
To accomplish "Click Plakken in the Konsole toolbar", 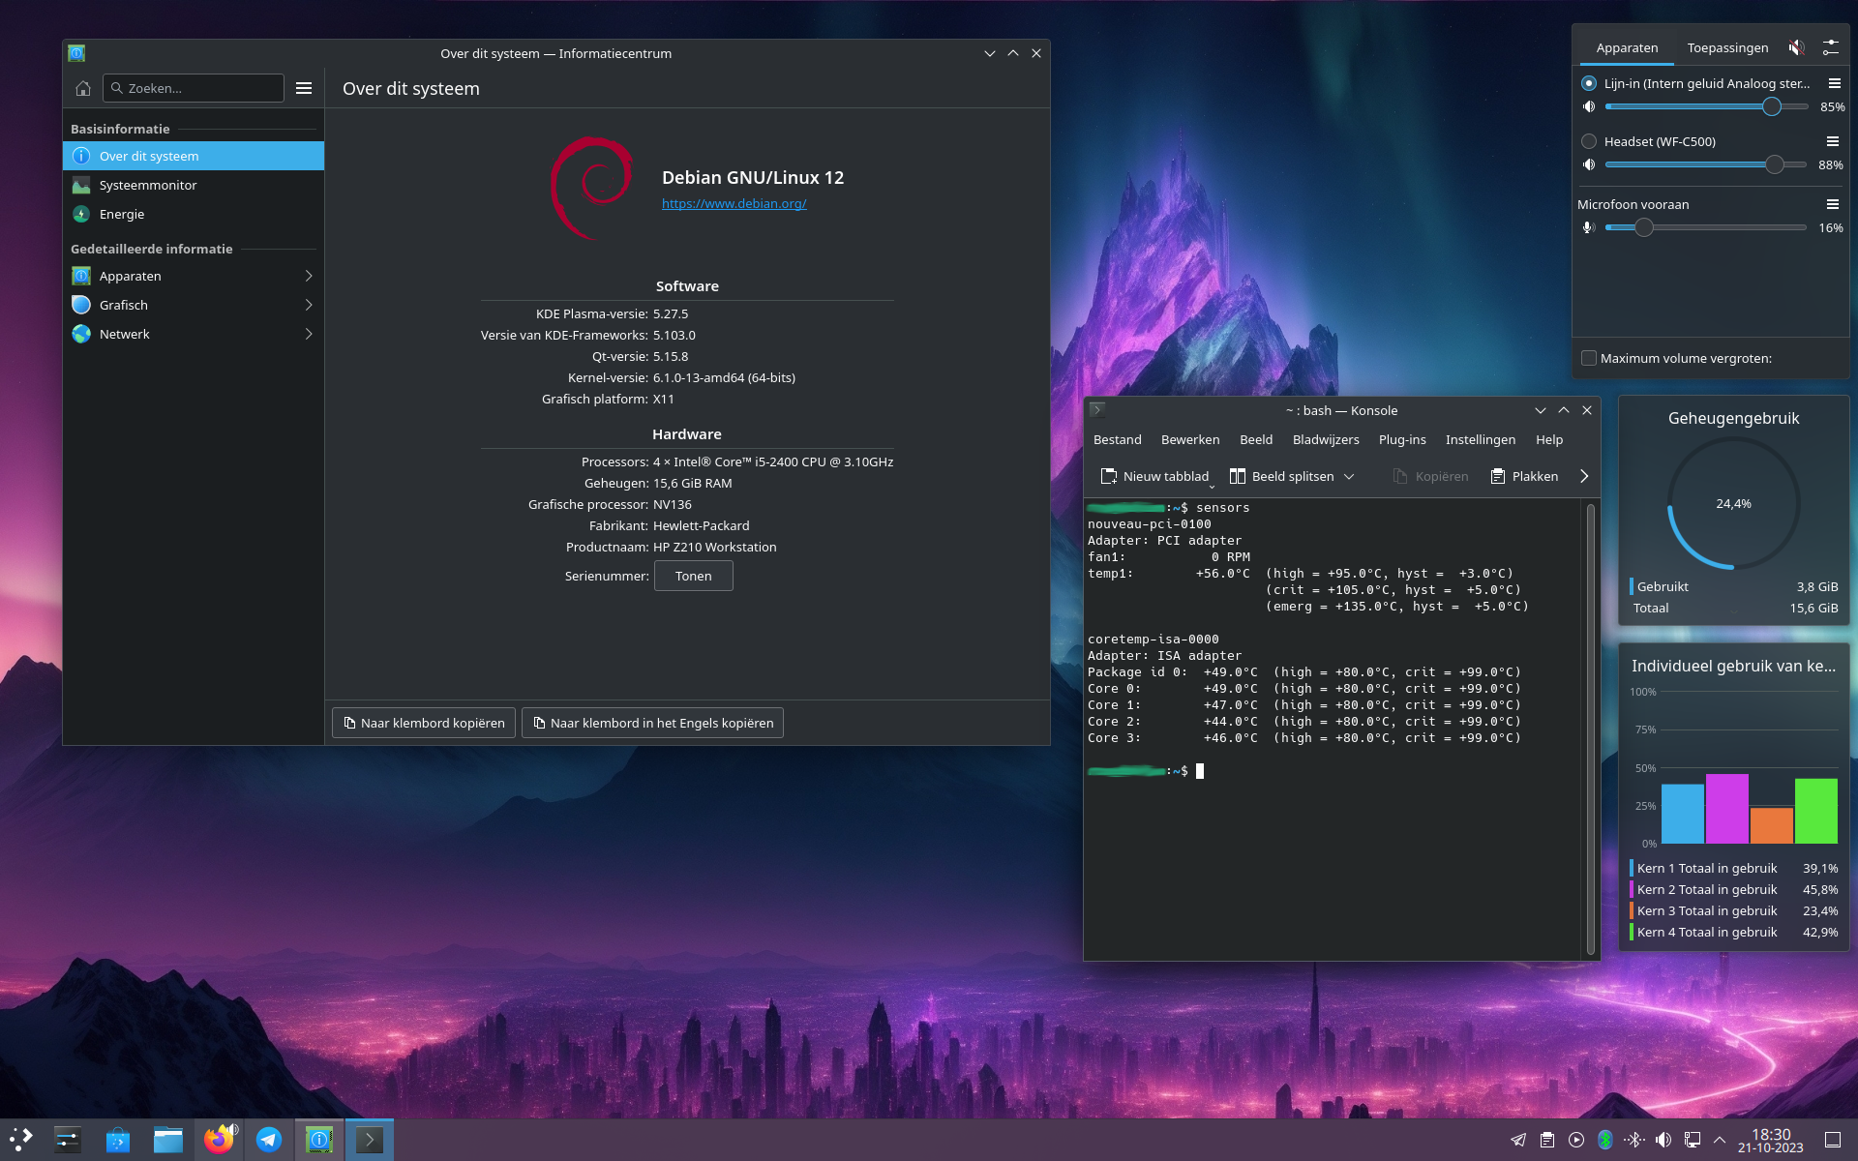I will click(x=1525, y=476).
